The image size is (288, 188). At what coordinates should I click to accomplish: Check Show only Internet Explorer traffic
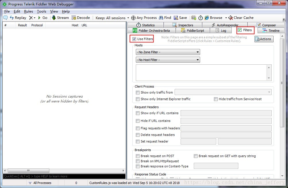point(138,99)
